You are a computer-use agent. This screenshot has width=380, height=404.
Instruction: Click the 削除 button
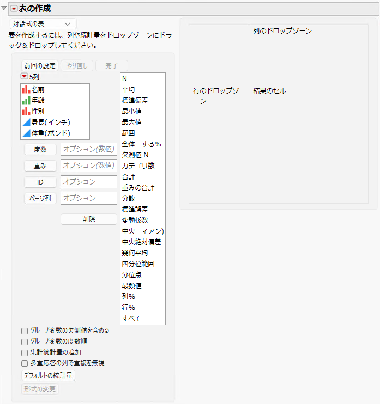(89, 219)
